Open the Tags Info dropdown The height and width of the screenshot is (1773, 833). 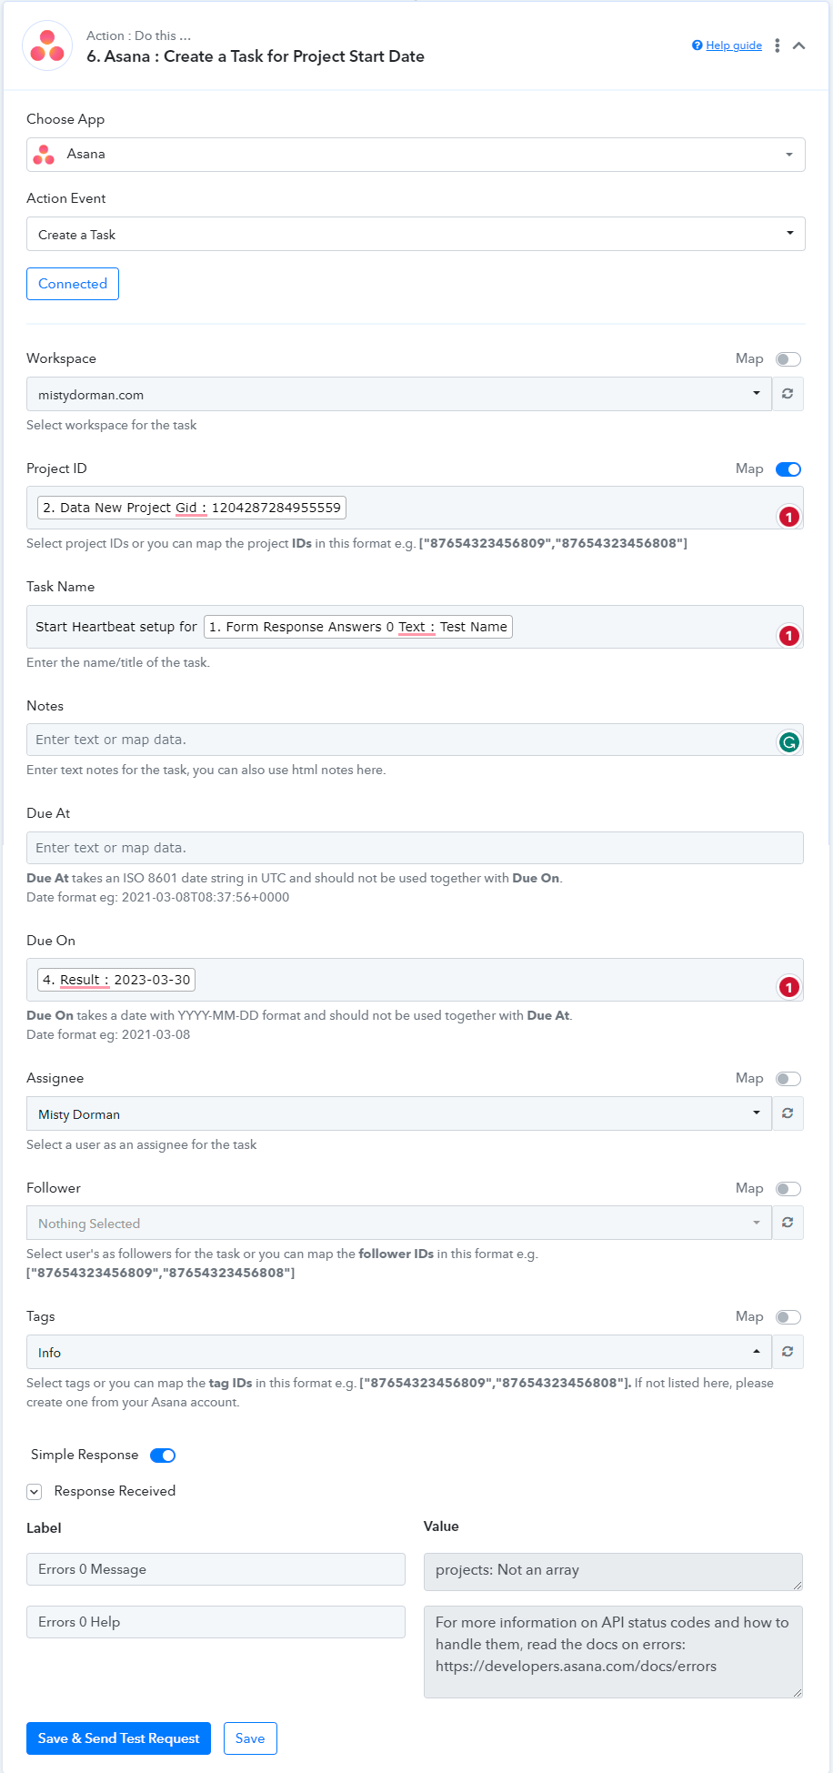pos(399,1352)
